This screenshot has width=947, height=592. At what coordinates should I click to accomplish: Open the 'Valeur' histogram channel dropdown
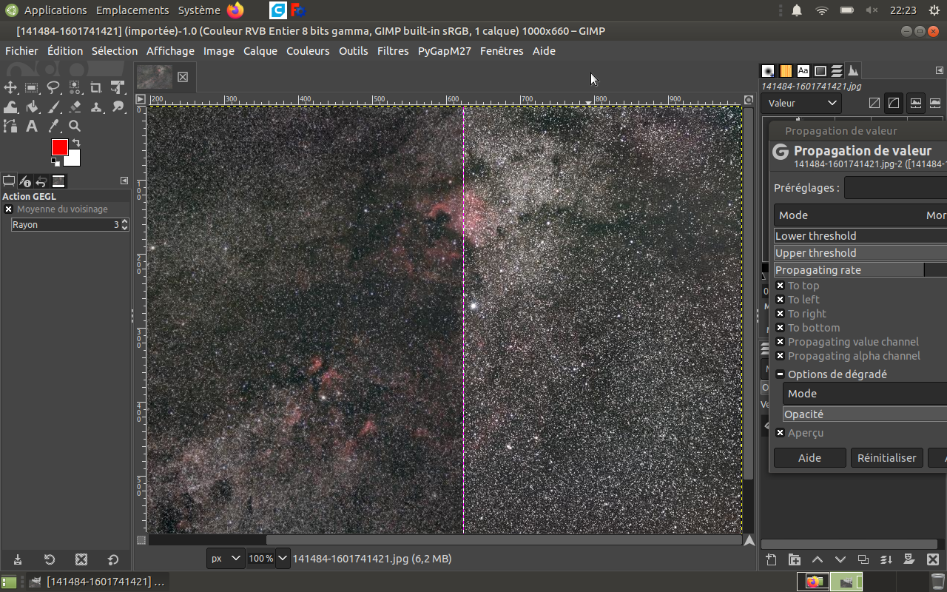pyautogui.click(x=802, y=103)
